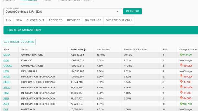This screenshot has width=198, height=111.
Task: Open the AAPL stock link
Action: click(x=6, y=104)
